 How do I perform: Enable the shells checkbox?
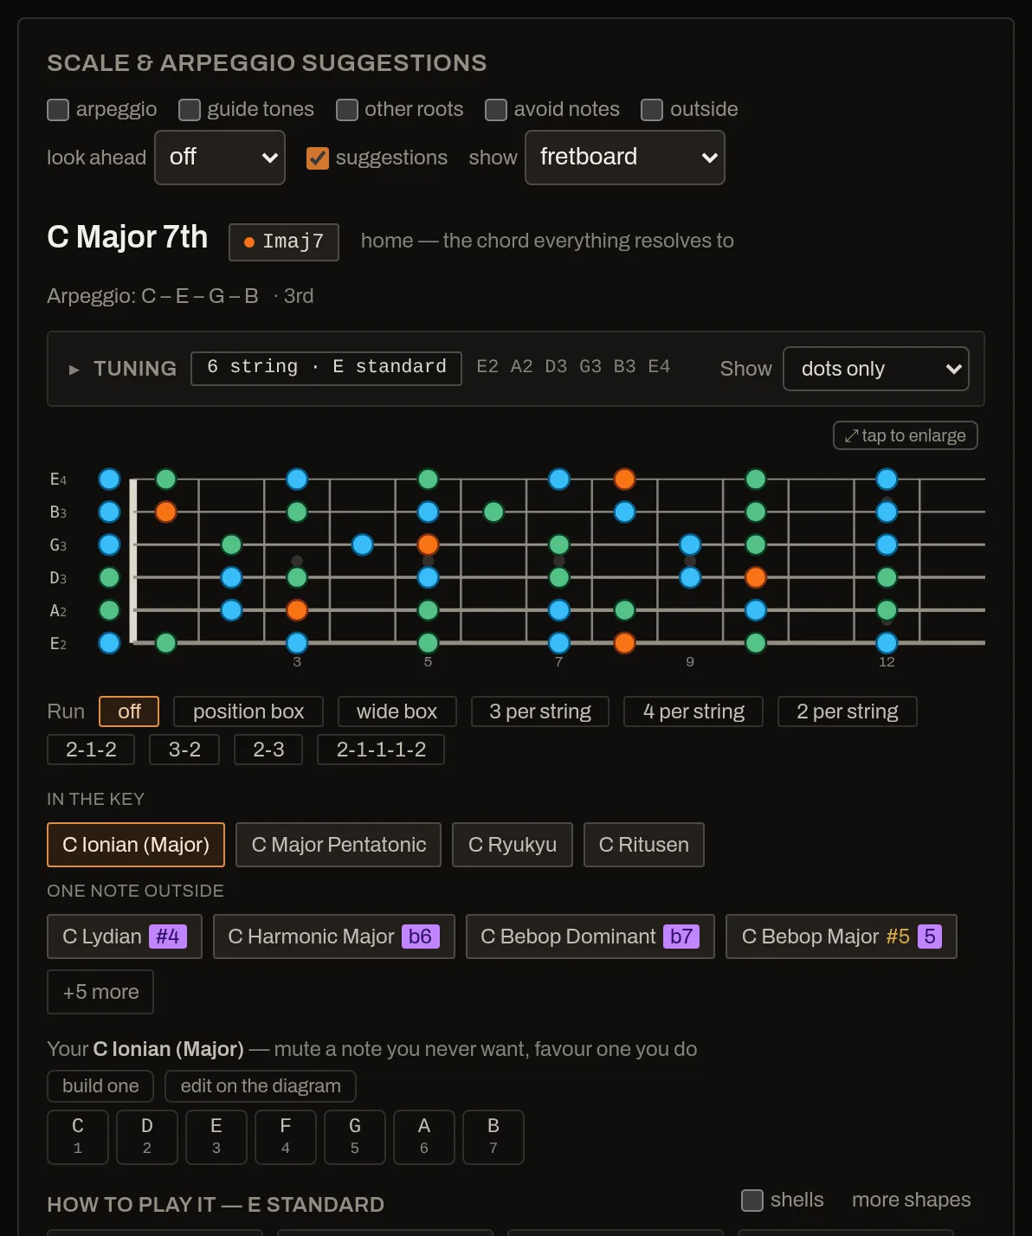[x=752, y=1201]
